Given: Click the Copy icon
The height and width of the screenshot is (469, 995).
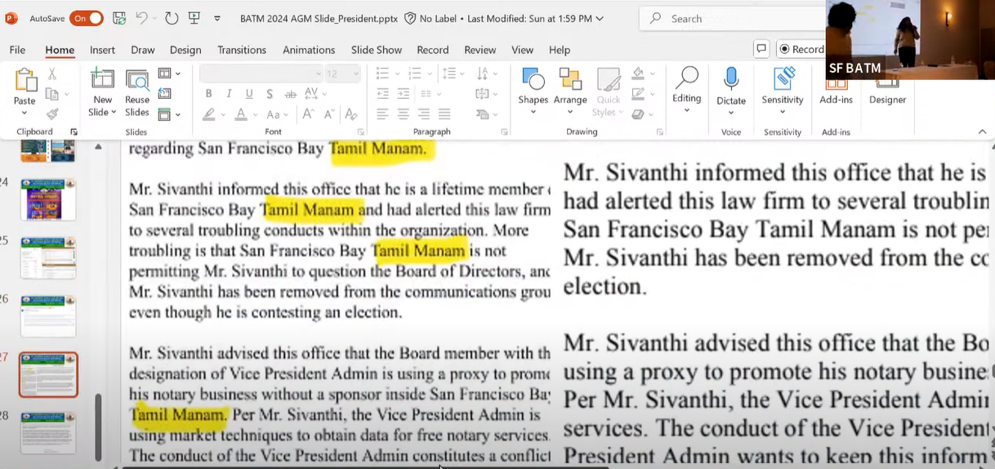Looking at the screenshot, I should [51, 94].
